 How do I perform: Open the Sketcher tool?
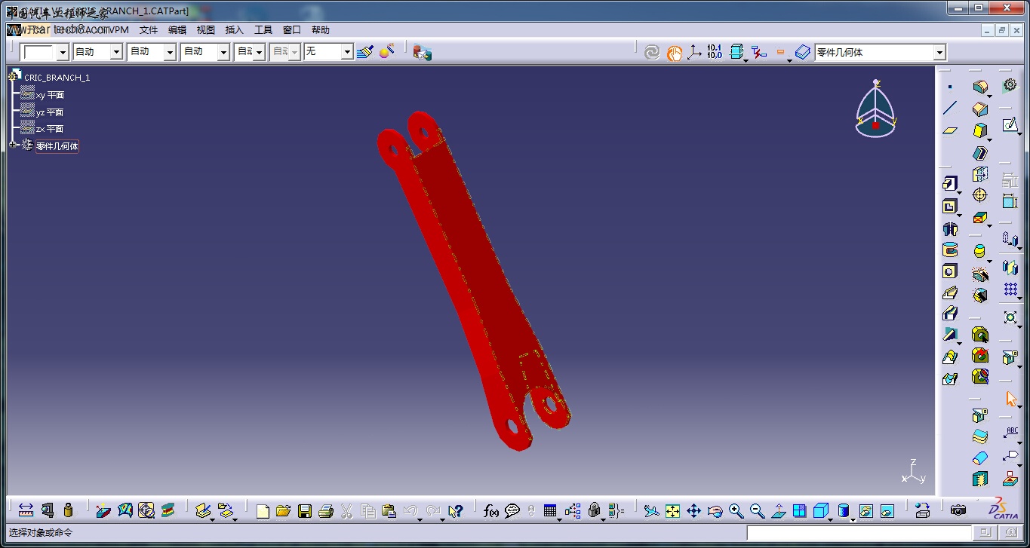tap(1010, 124)
